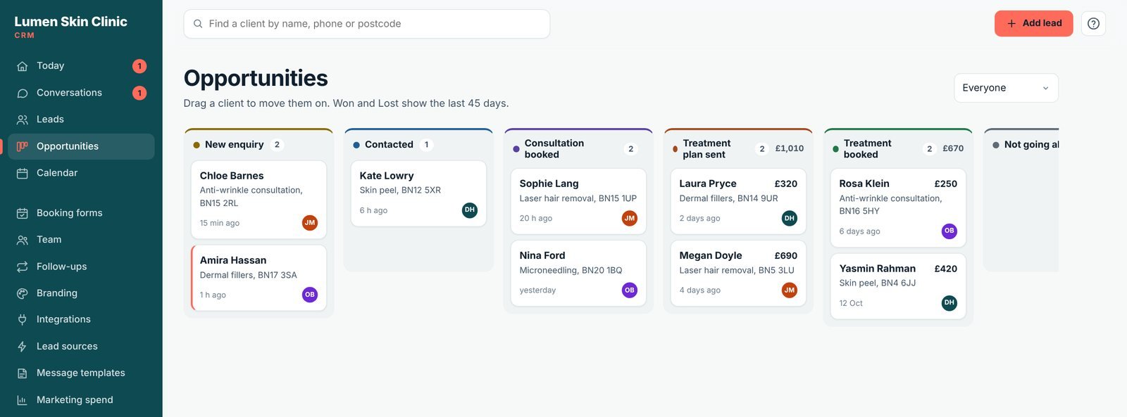Open the Everyone owner filter dropdown
Image resolution: width=1127 pixels, height=417 pixels.
click(1006, 88)
